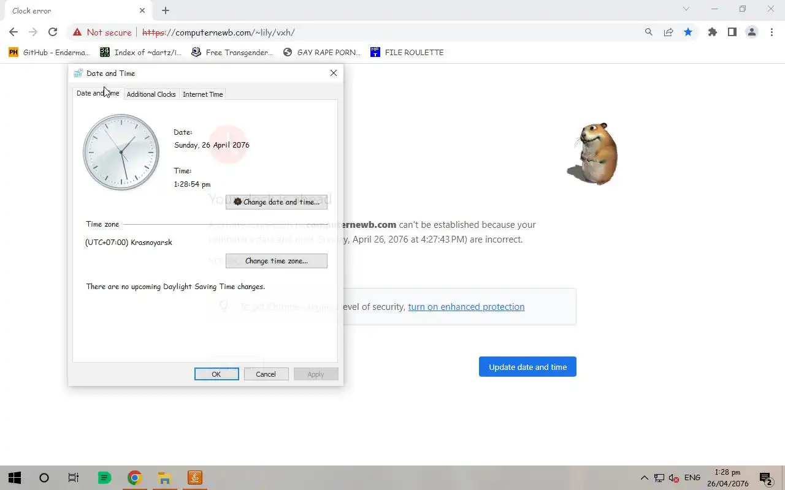Image resolution: width=785 pixels, height=490 pixels.
Task: Click Change date and time button
Action: (x=276, y=202)
